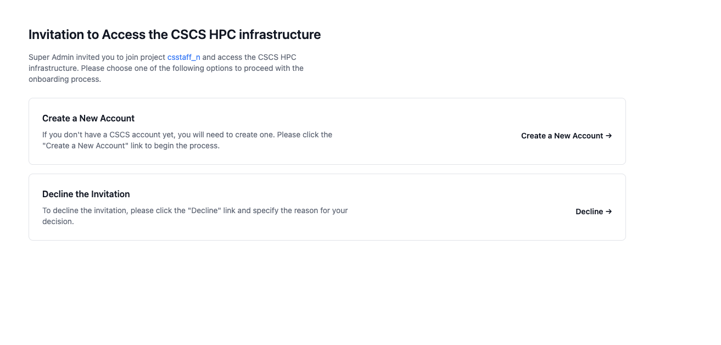Viewport: 721px width, 345px height.
Task: Click the Decline link
Action: coord(589,212)
